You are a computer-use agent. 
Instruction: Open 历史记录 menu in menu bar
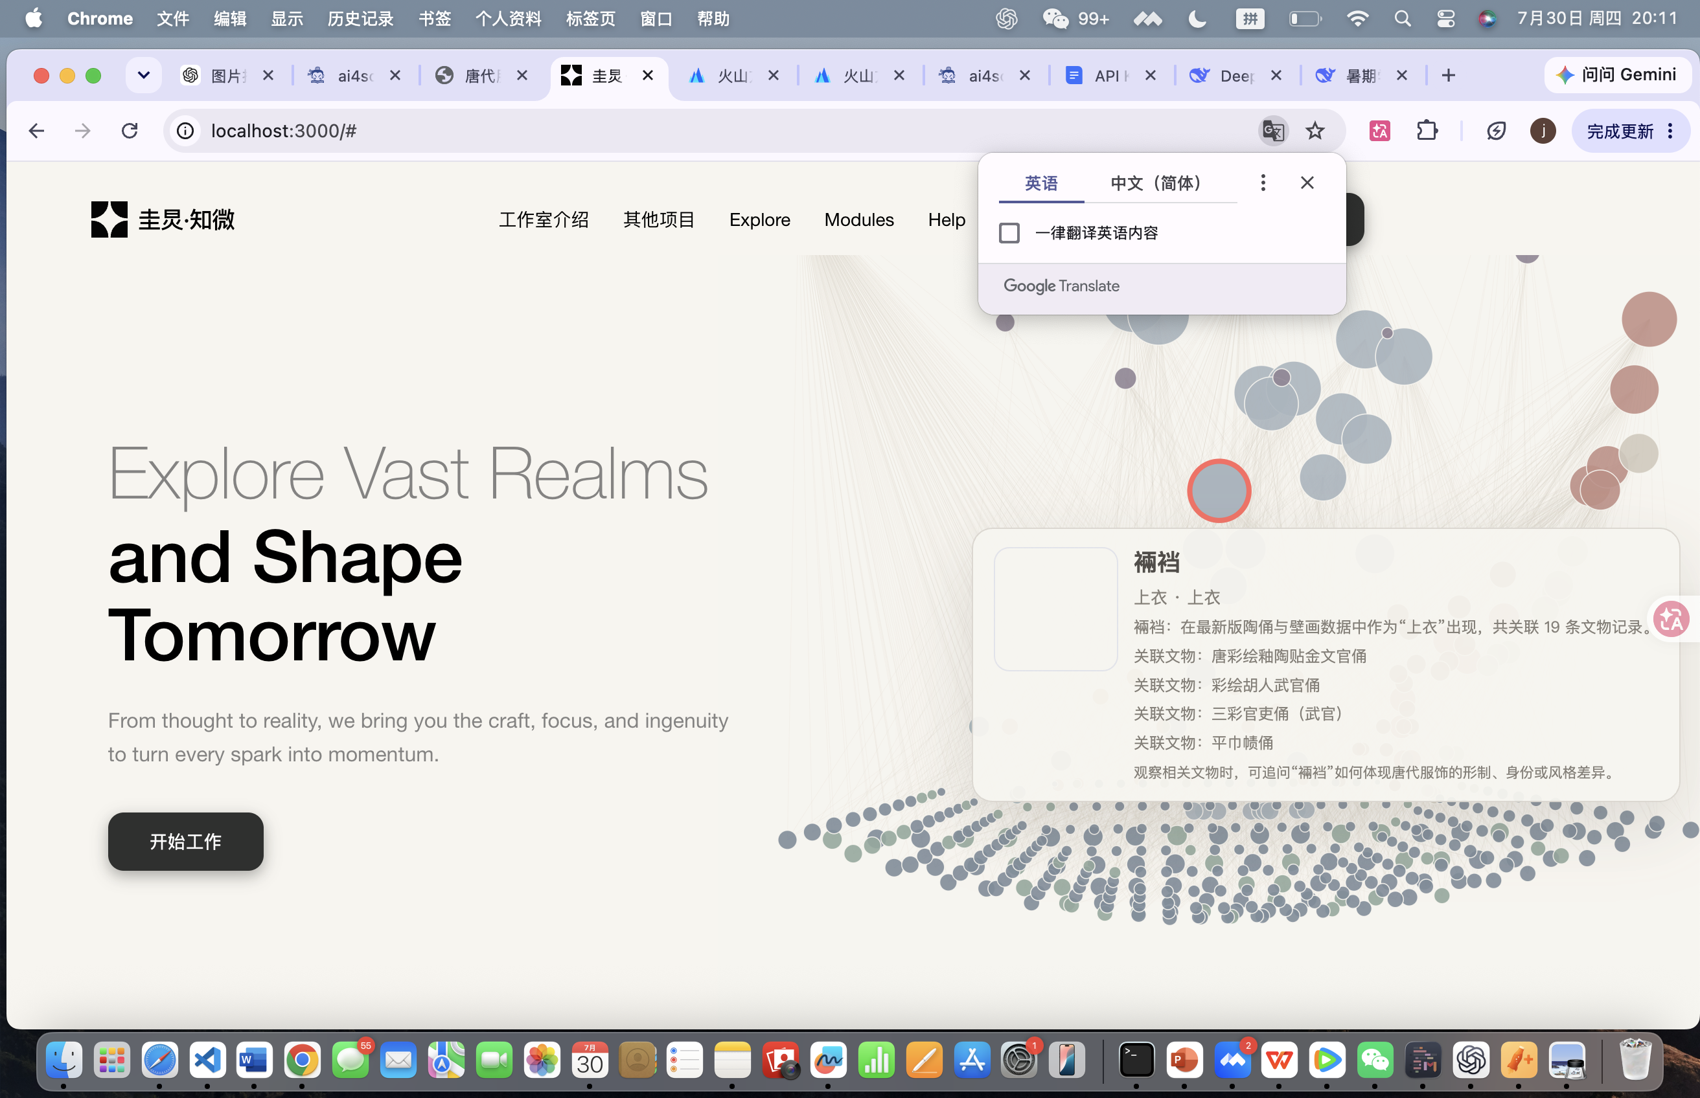pyautogui.click(x=360, y=19)
